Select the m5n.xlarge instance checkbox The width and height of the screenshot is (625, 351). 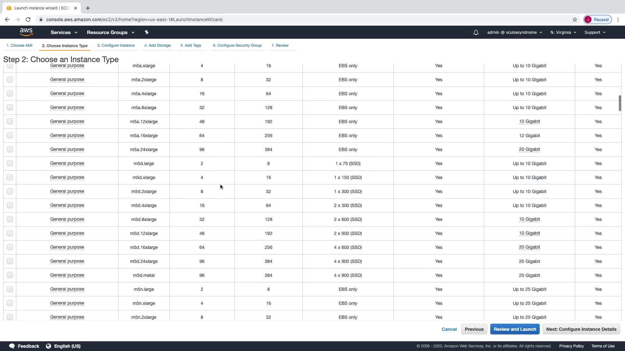pos(10,303)
